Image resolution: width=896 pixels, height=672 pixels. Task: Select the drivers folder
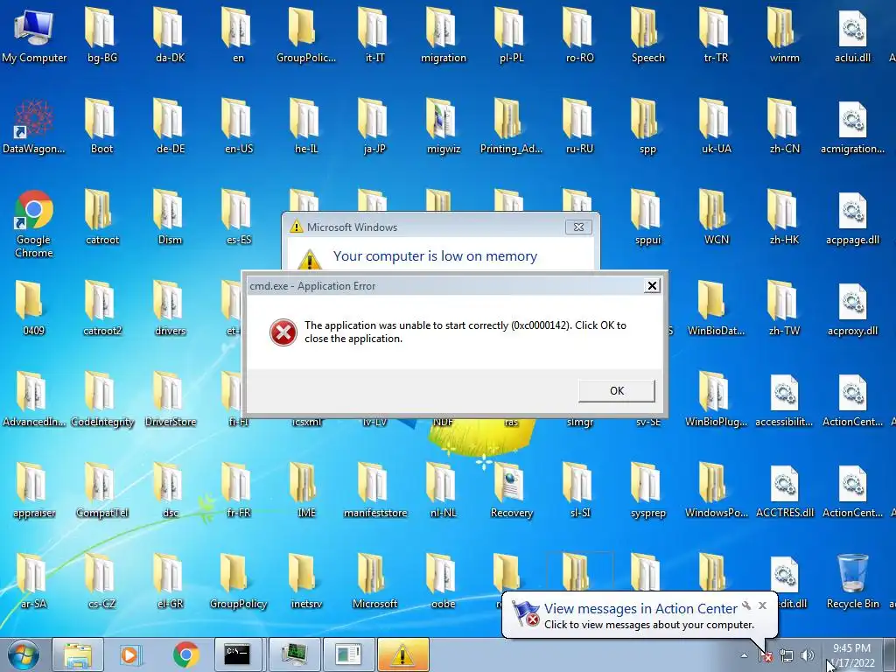coord(171,309)
